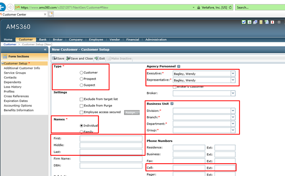Viewport: 285px width, 176px height.
Task: Click the calendar icon showing 1
Action: pos(272,22)
